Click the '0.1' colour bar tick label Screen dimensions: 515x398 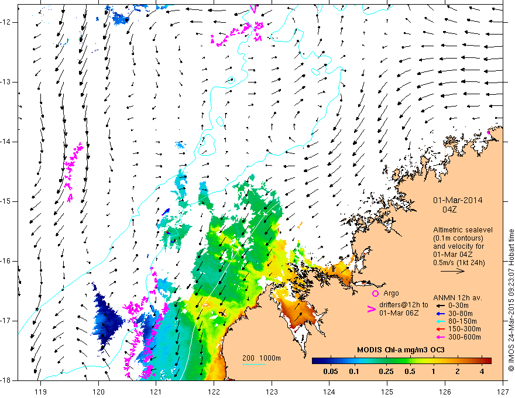point(353,372)
